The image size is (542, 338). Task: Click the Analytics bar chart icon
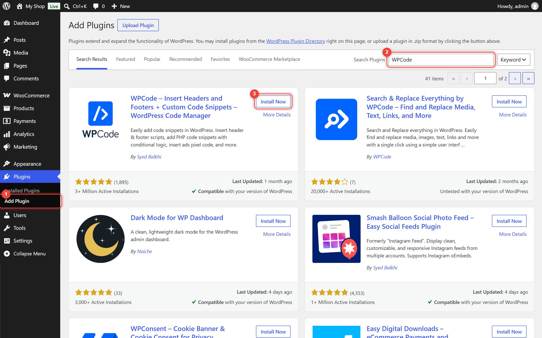pyautogui.click(x=7, y=134)
